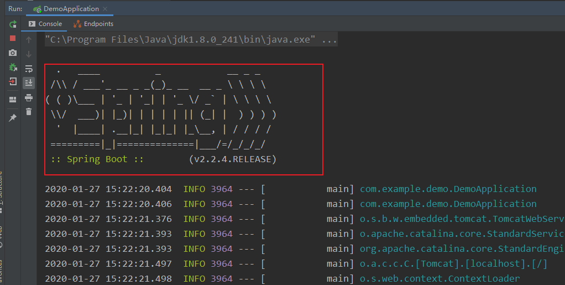
Task: Select the DemoApplication run tab
Action: (70, 9)
